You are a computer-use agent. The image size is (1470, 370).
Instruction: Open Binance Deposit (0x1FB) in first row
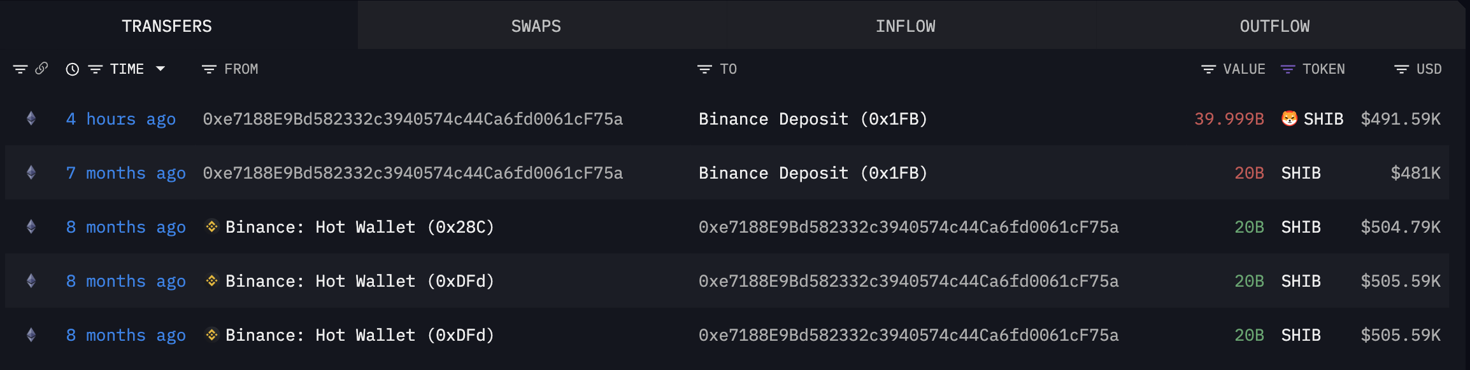813,119
